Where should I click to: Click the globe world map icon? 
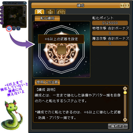coord(25,3)
